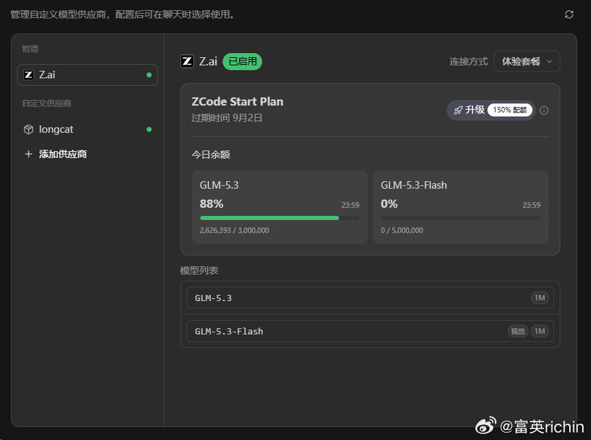
Task: Open the 体验套餐 connection dropdown
Action: 526,61
